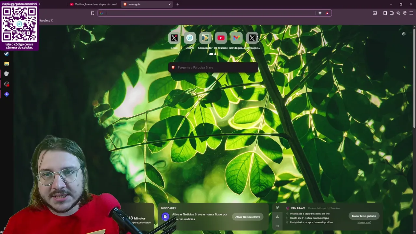Open new tab page customize gear icon
The height and width of the screenshot is (234, 416).
(x=404, y=34)
